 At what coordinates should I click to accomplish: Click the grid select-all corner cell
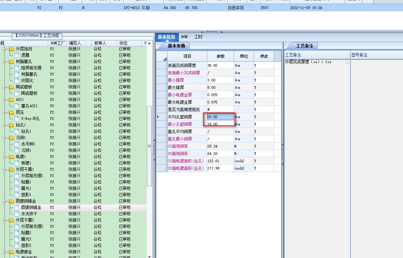pyautogui.click(x=162, y=56)
